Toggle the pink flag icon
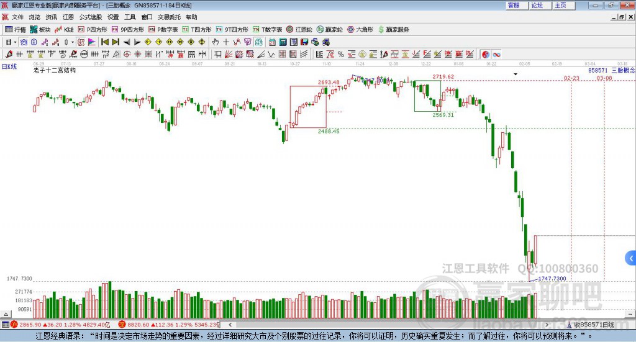Image resolution: width=636 pixels, height=342 pixels. (92, 42)
